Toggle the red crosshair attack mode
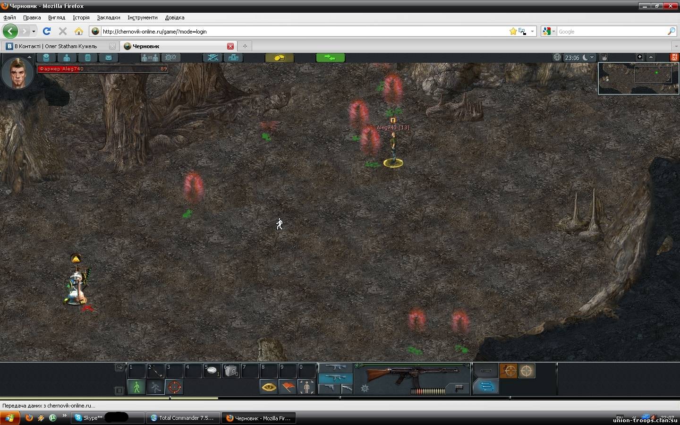Screen dimensions: 680x425 click(174, 387)
